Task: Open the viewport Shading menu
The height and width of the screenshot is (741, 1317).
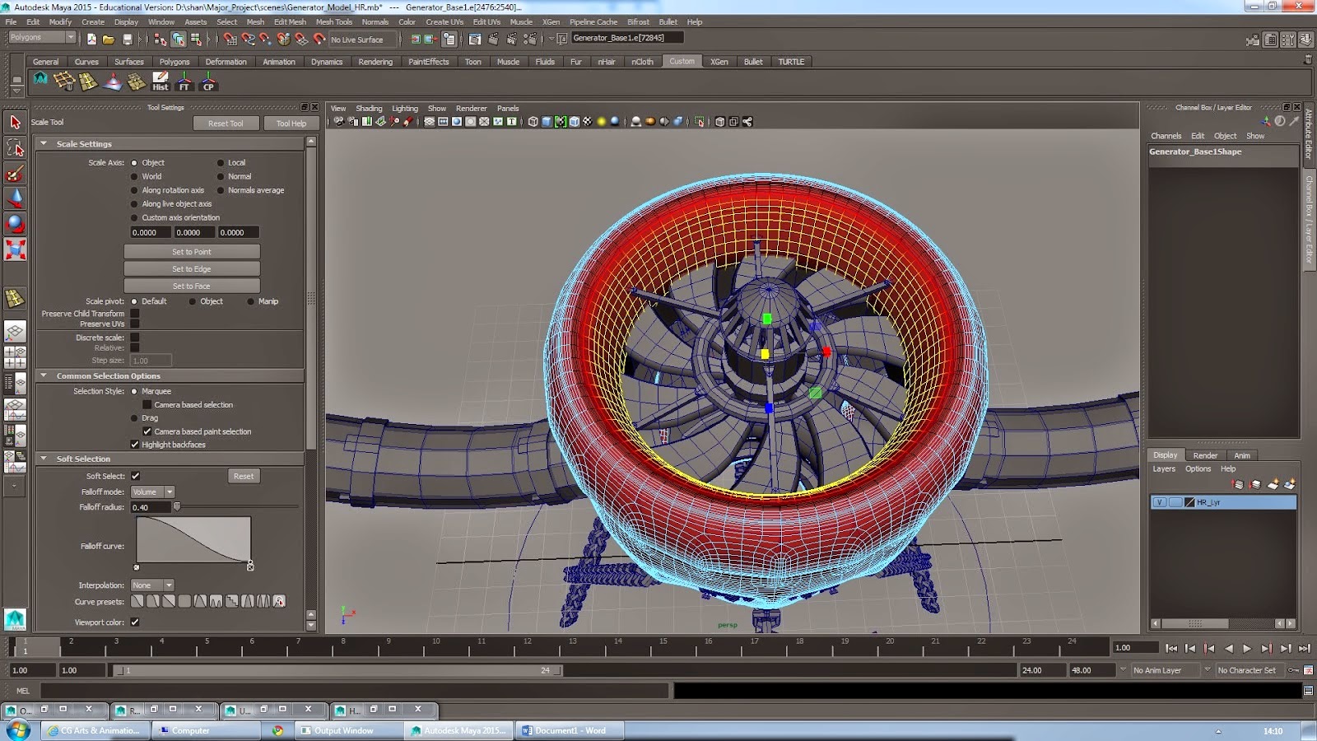Action: click(x=369, y=109)
